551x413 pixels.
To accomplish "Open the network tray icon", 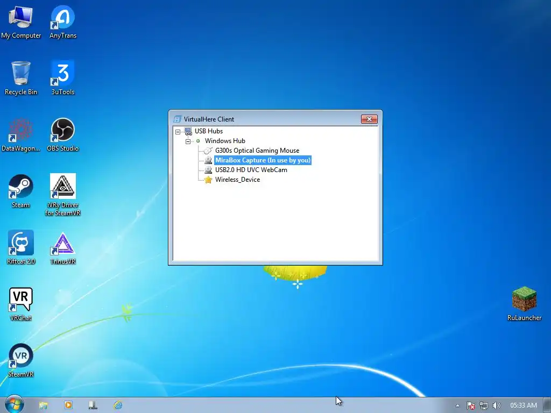I will pos(484,405).
